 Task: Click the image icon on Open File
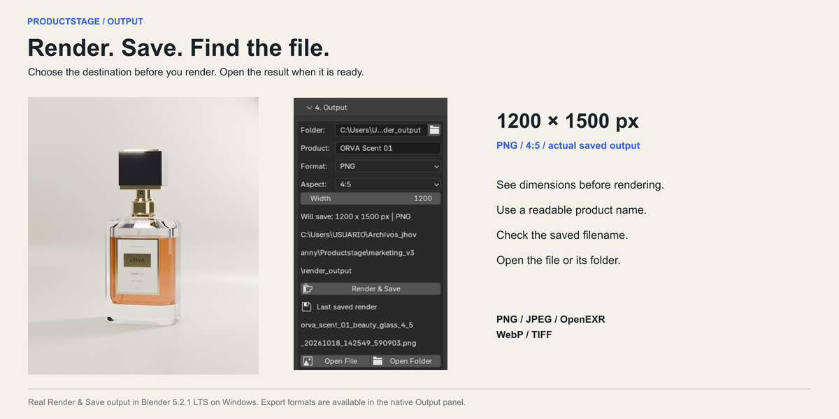307,361
